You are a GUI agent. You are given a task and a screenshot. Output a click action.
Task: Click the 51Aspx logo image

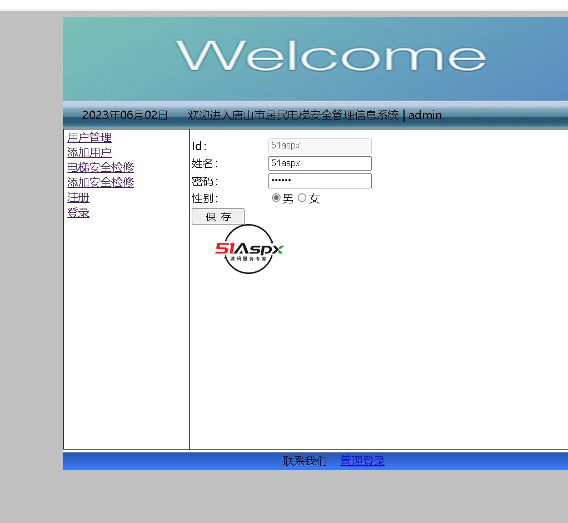coord(249,249)
